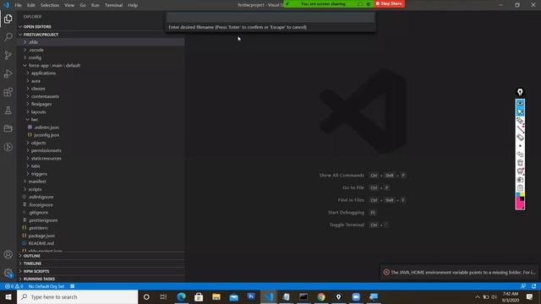541x304 pixels.
Task: Click the notifications bell in the status bar
Action: (534, 286)
